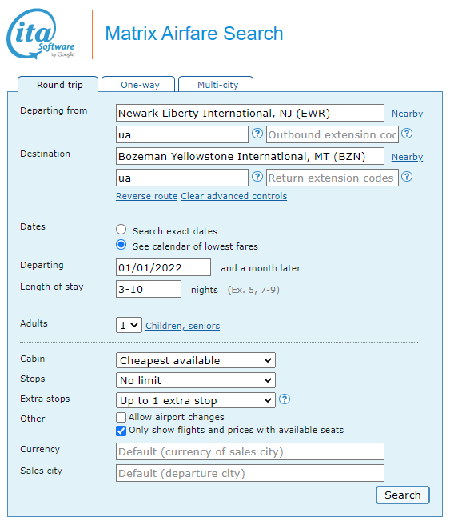The width and height of the screenshot is (450, 529).
Task: Open help icon beside destination routing codes
Action: point(257,177)
